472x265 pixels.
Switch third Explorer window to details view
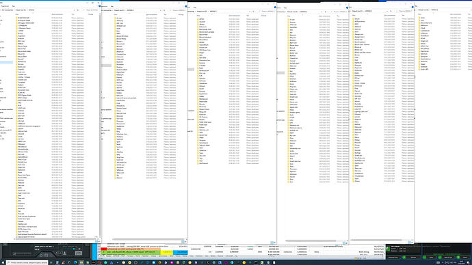pos(272,242)
